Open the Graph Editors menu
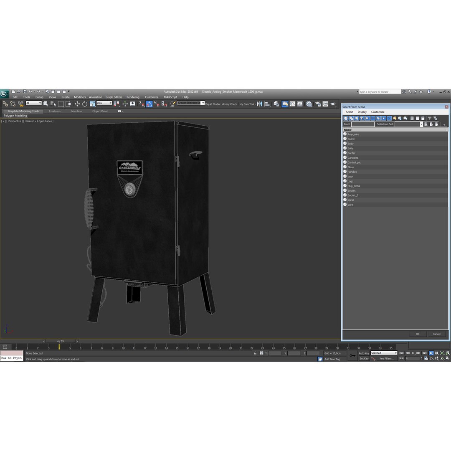The width and height of the screenshot is (451, 451). [114, 97]
